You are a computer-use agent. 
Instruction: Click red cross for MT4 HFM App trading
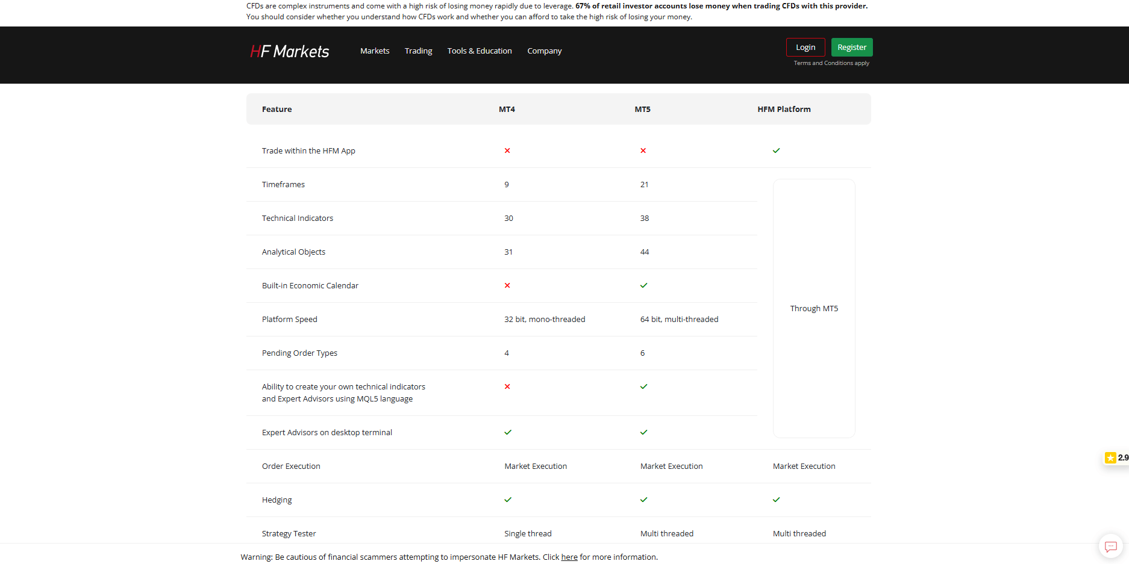pyautogui.click(x=507, y=150)
